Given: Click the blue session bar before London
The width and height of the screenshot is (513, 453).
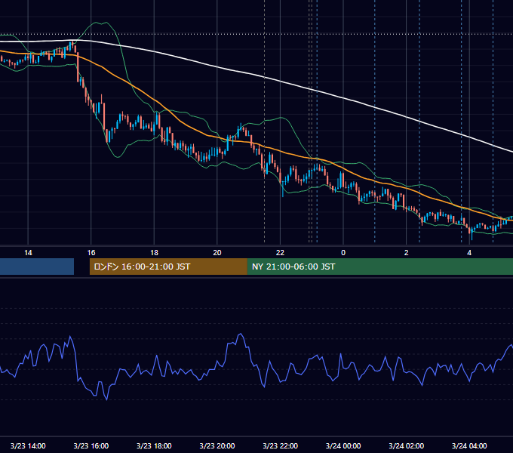Looking at the screenshot, I should tap(37, 267).
